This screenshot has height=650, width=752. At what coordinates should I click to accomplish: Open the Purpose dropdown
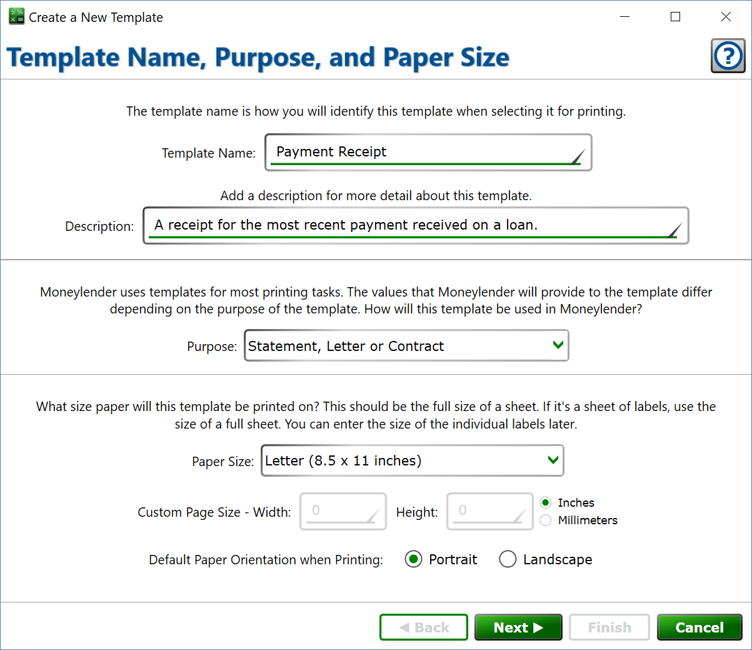click(406, 345)
